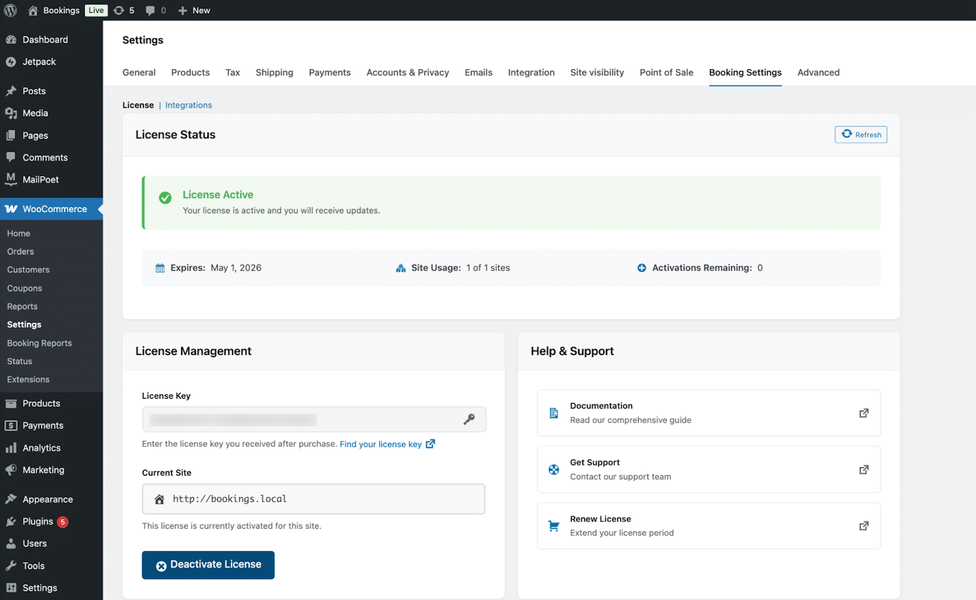
Task: Click the Dashboard gauge icon in sidebar
Action: [11, 40]
